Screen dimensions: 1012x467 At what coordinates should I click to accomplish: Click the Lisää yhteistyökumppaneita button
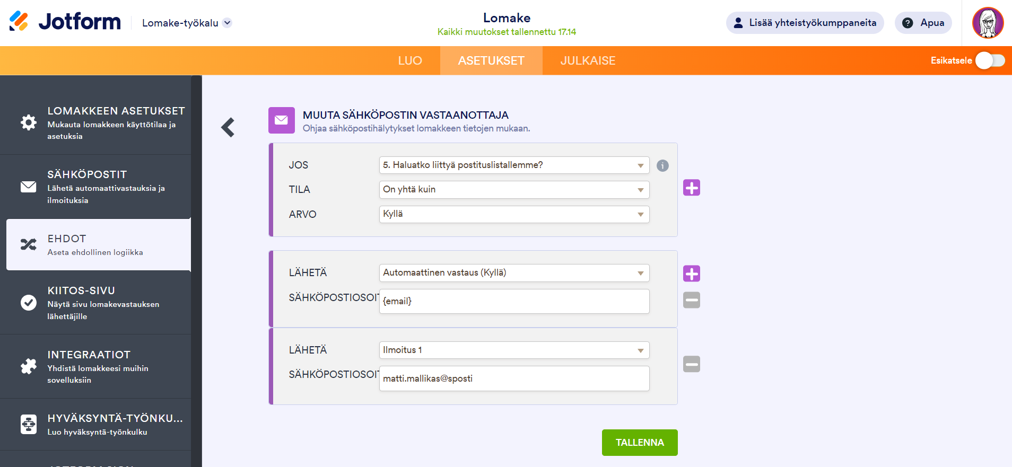(805, 23)
